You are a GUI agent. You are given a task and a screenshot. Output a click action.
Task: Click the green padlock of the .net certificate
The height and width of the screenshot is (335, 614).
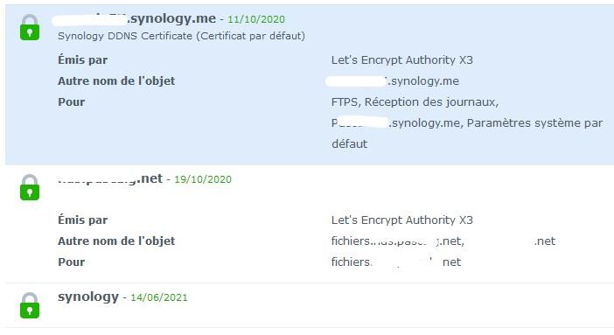pyautogui.click(x=30, y=187)
